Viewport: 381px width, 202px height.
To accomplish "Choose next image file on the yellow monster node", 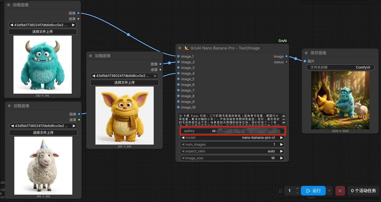I will [156, 76].
